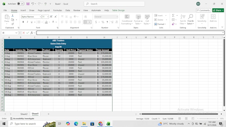This screenshot has height=127, width=226.
Task: Cancel the entry with the red X
Action: point(24,33)
